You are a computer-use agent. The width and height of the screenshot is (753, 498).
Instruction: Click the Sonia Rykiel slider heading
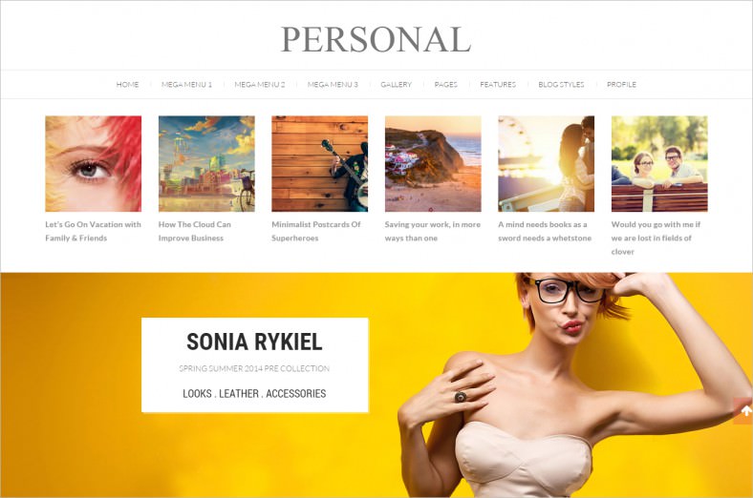point(254,342)
